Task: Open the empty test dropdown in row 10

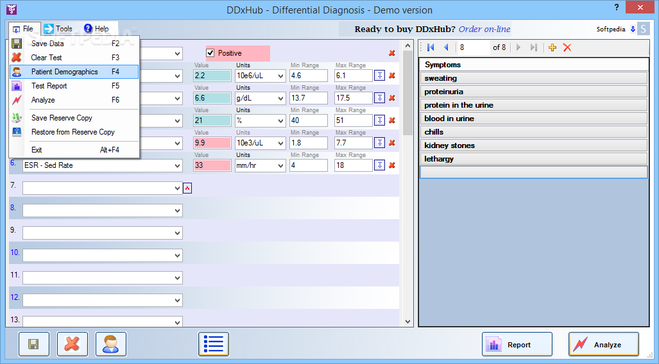Action: (x=177, y=255)
